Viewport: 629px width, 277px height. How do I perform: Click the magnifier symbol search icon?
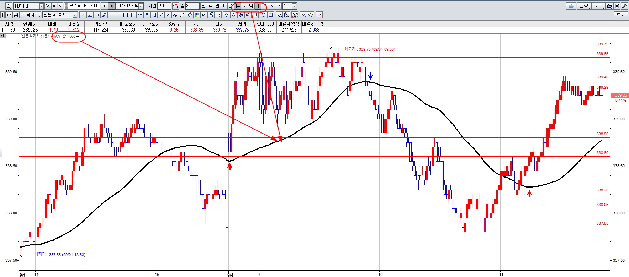48,6
